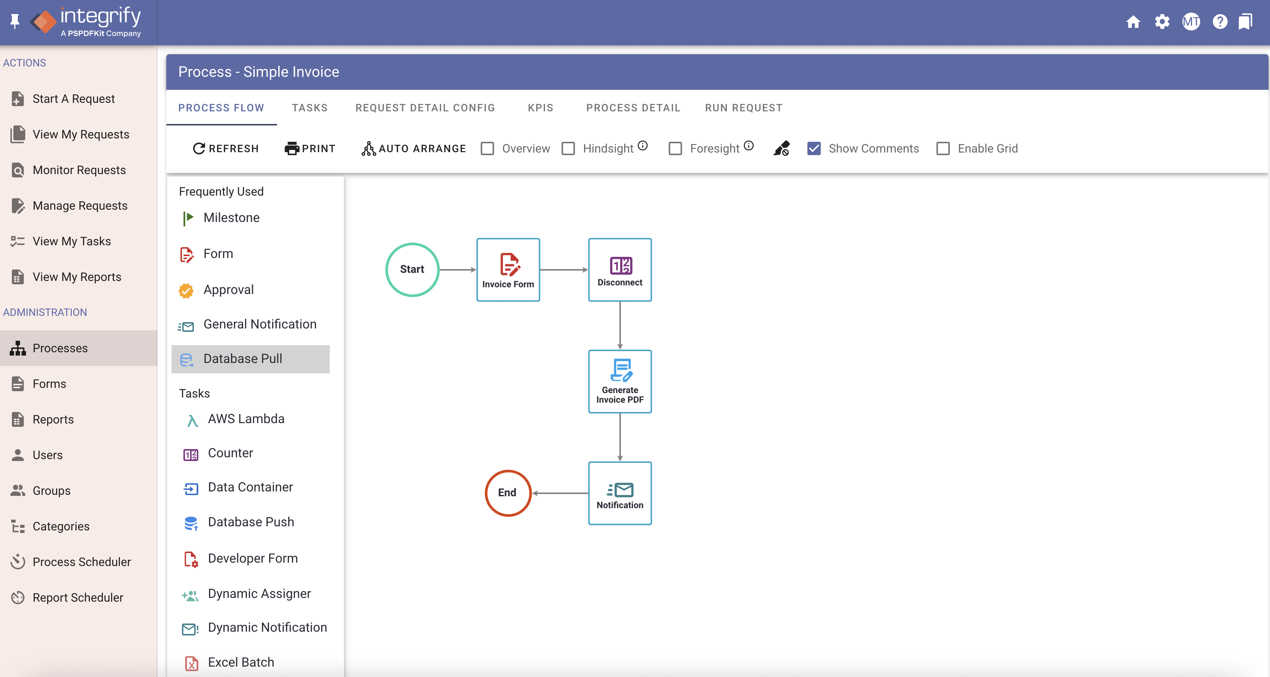Viewport: 1270px width, 677px height.
Task: Open Processes in Administration sidebar
Action: coord(78,349)
